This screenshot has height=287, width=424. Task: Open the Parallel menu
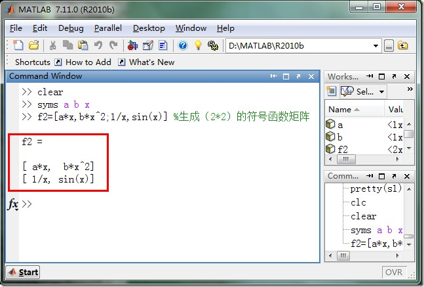point(108,28)
